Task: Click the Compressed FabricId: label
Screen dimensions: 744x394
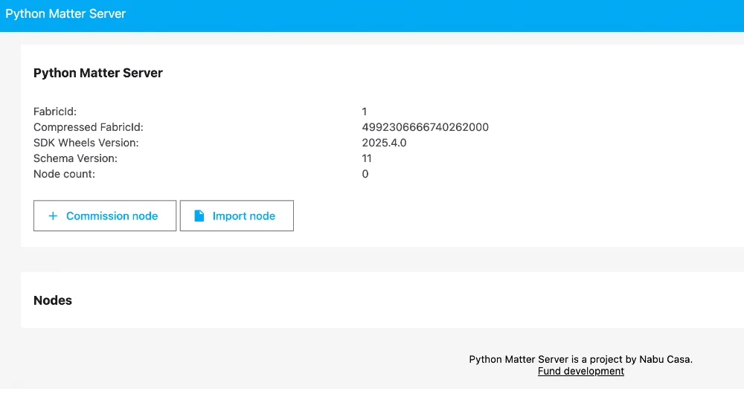Action: tap(89, 127)
